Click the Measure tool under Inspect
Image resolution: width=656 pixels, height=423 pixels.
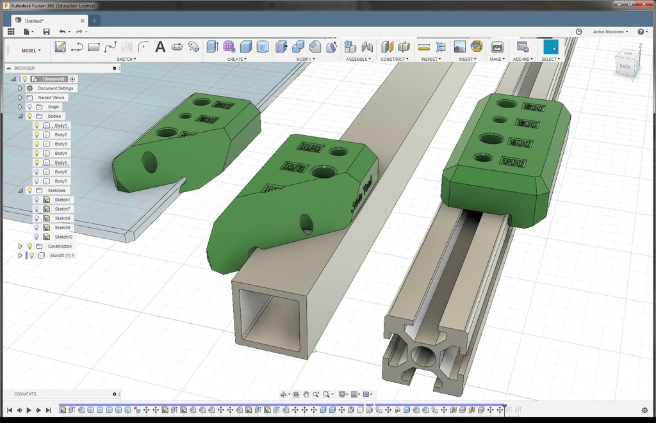click(423, 47)
